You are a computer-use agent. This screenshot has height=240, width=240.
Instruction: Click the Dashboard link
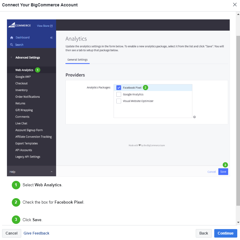(x=22, y=38)
